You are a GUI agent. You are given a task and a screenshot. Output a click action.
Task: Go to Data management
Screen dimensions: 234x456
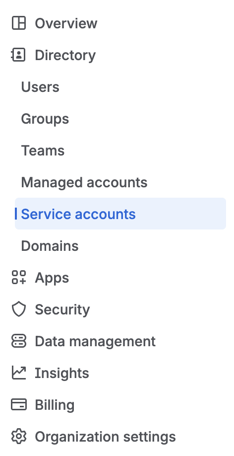pos(95,341)
